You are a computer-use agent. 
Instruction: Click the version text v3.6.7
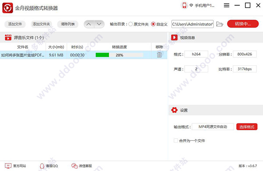click(x=248, y=166)
